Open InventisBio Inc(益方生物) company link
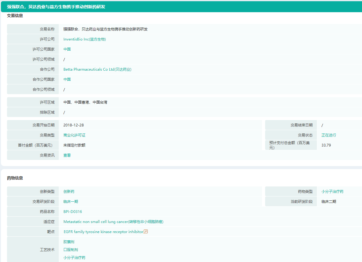Image resolution: width=362 pixels, height=262 pixels. coord(84,39)
